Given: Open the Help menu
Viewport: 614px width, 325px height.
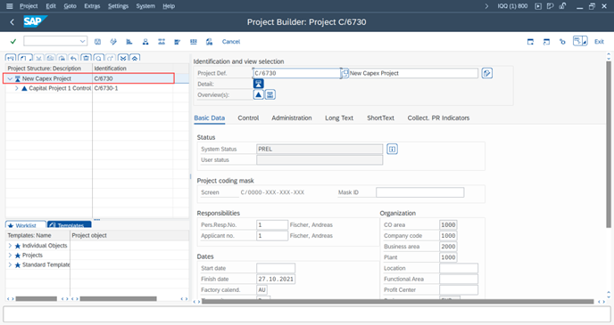Looking at the screenshot, I should tap(169, 6).
